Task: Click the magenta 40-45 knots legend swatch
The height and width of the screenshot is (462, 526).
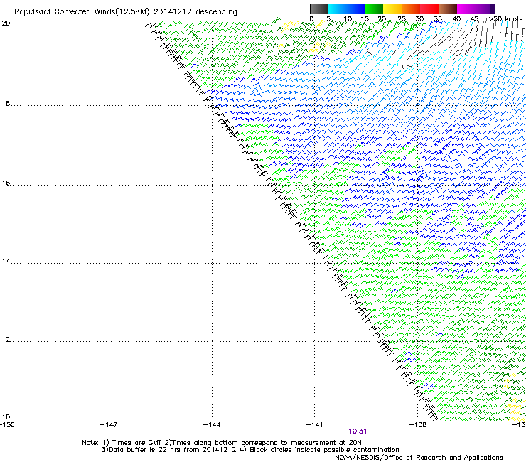Action: [466, 9]
